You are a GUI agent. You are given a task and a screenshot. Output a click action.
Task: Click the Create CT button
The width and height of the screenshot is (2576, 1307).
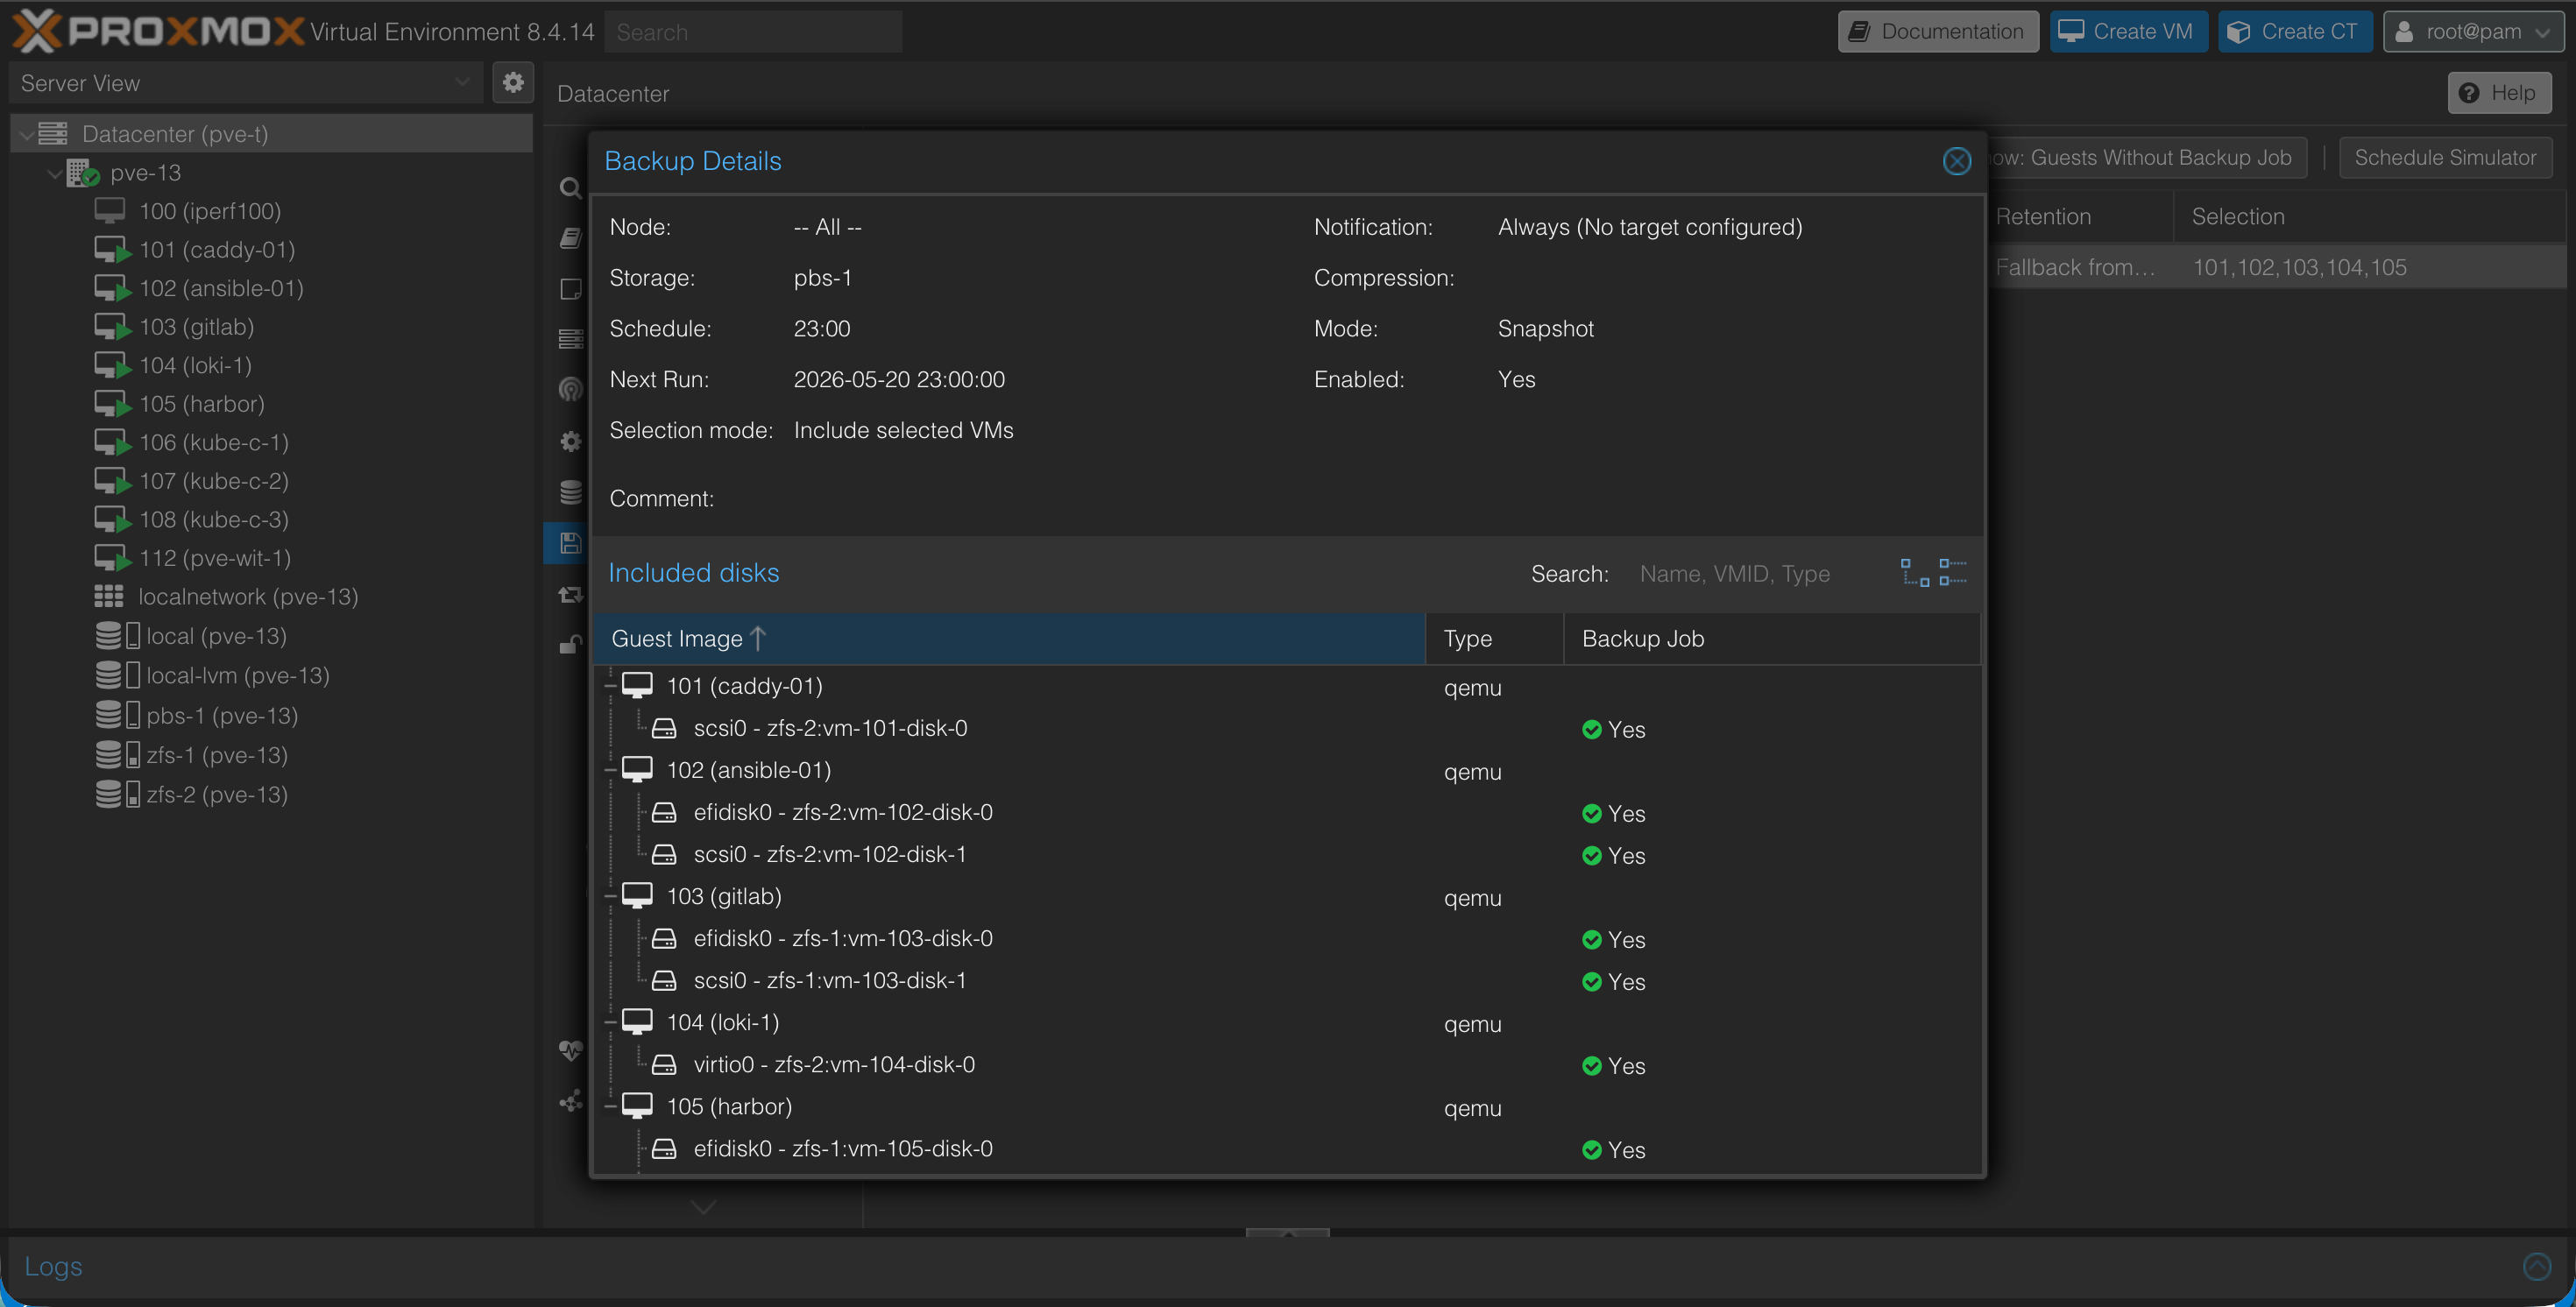[x=2294, y=31]
